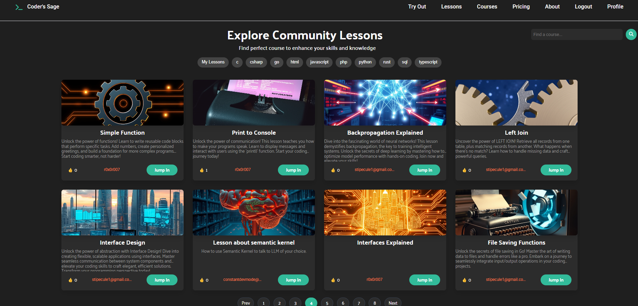
Task: Click author constantdevmode on semantic kernel card
Action: (x=242, y=280)
